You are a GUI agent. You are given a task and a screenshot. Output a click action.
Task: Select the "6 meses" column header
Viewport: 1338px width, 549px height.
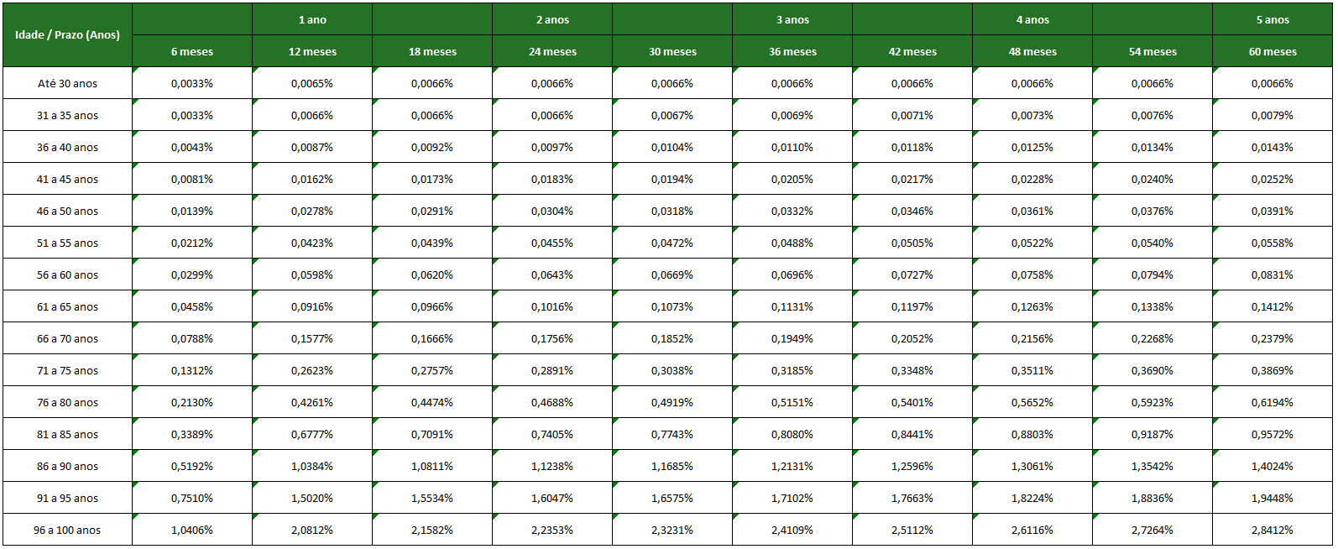click(x=192, y=52)
